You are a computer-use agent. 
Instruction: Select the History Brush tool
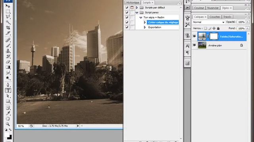click(8, 56)
